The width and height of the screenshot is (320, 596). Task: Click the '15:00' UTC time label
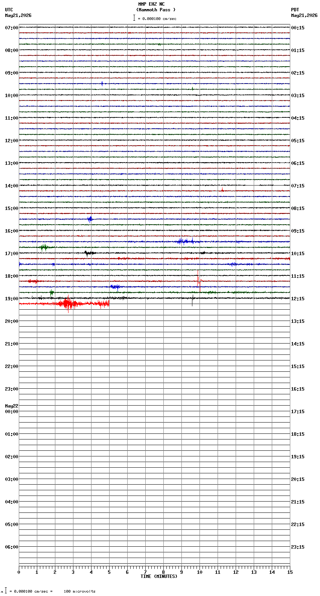click(x=12, y=208)
